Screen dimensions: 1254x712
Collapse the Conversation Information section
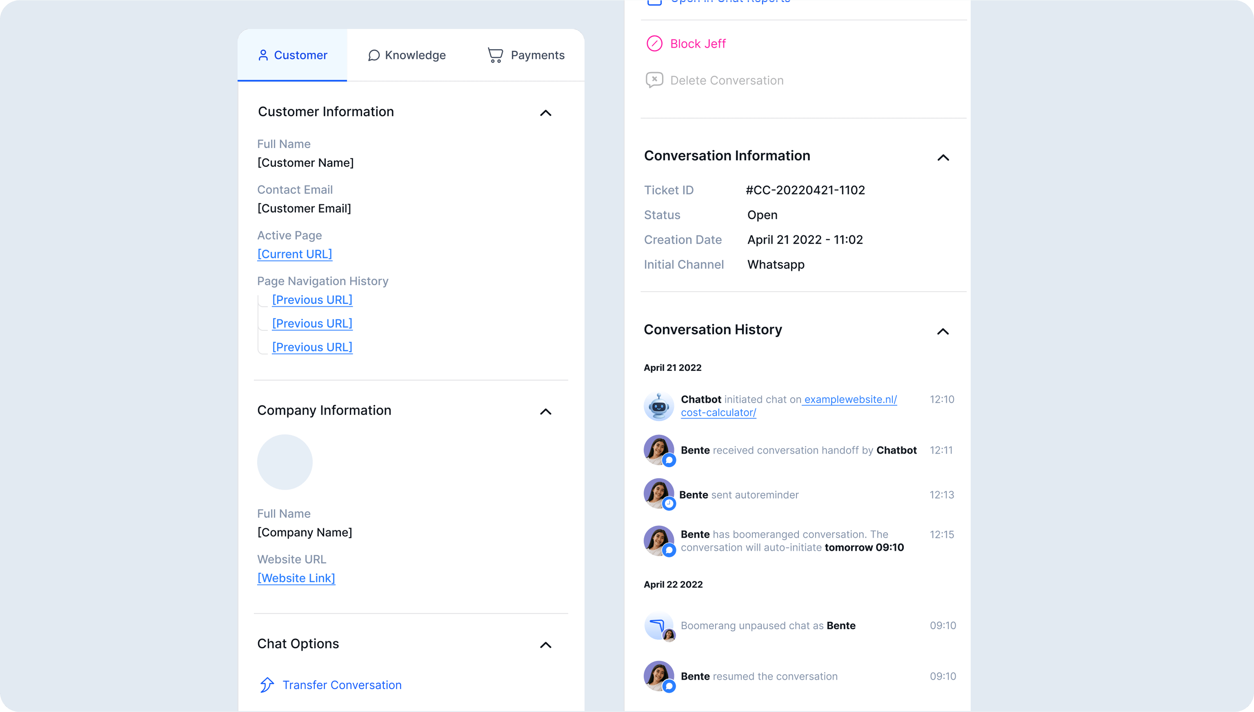(943, 157)
